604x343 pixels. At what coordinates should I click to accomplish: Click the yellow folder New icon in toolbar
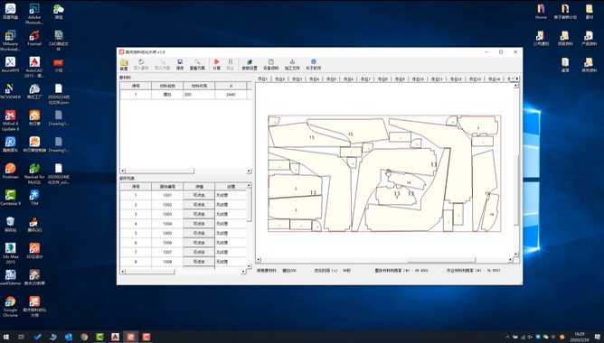[124, 64]
